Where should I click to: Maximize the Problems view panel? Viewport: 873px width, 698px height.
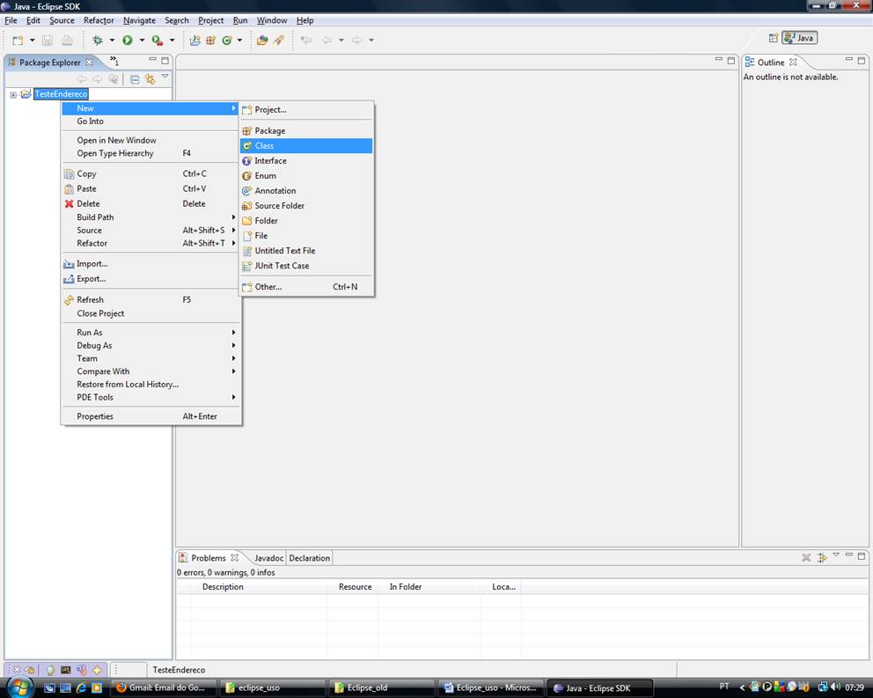point(862,556)
